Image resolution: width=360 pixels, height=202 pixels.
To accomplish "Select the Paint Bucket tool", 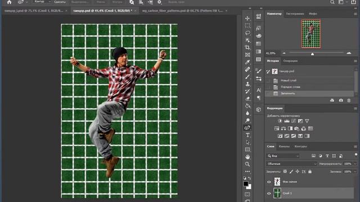I will (247, 106).
